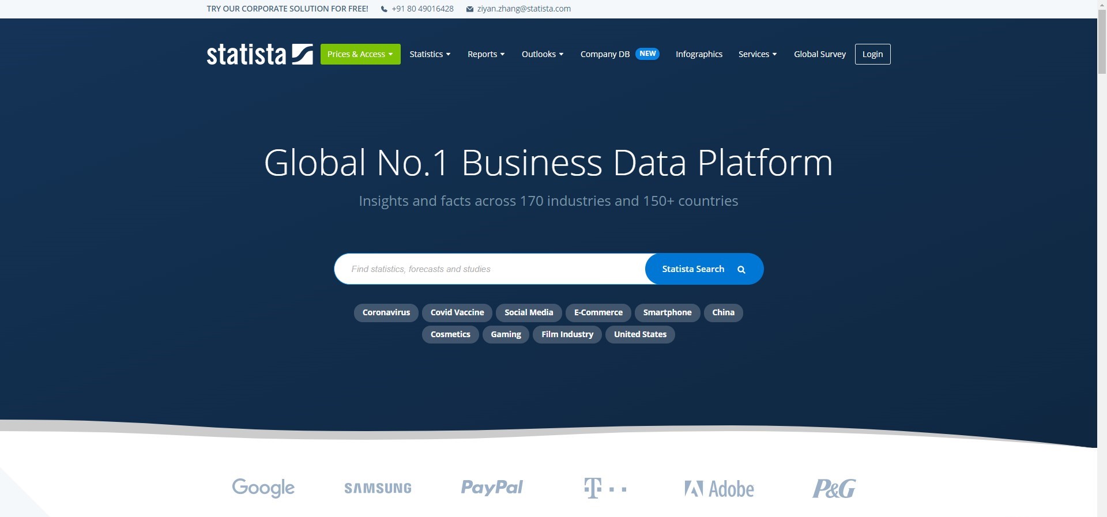Image resolution: width=1107 pixels, height=517 pixels.
Task: Click the blue NEW badge
Action: 647,54
